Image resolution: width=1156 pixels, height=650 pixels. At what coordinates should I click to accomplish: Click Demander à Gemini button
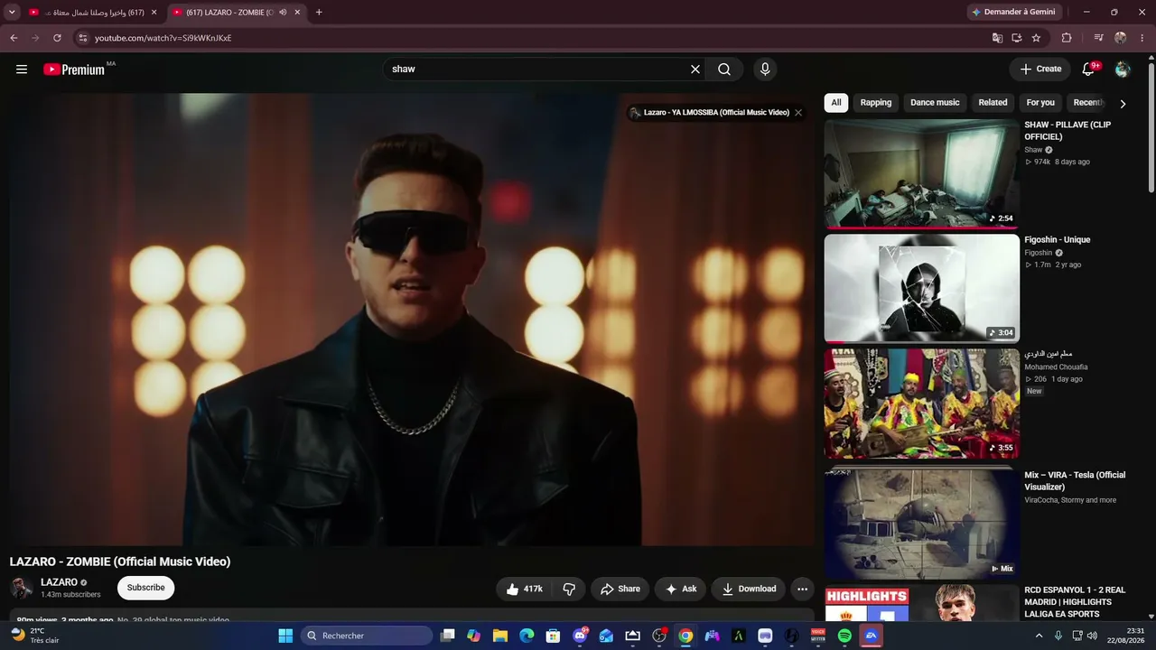[1013, 13]
